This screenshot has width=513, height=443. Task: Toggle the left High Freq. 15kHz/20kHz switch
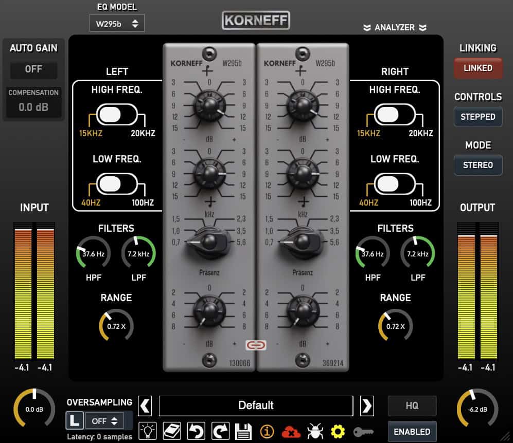tap(117, 115)
